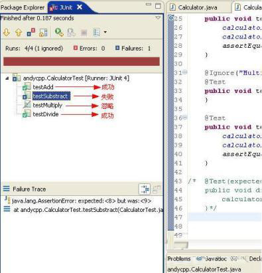262x273 pixels.
Task: Toggle Show Failures Only icon
Action: (x=31, y=33)
